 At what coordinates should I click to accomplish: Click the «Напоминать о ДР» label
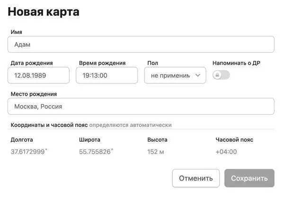pos(243,63)
